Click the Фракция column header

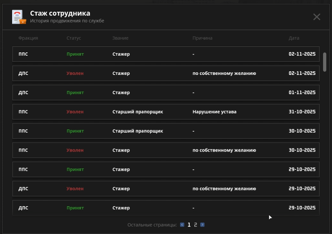pos(28,38)
